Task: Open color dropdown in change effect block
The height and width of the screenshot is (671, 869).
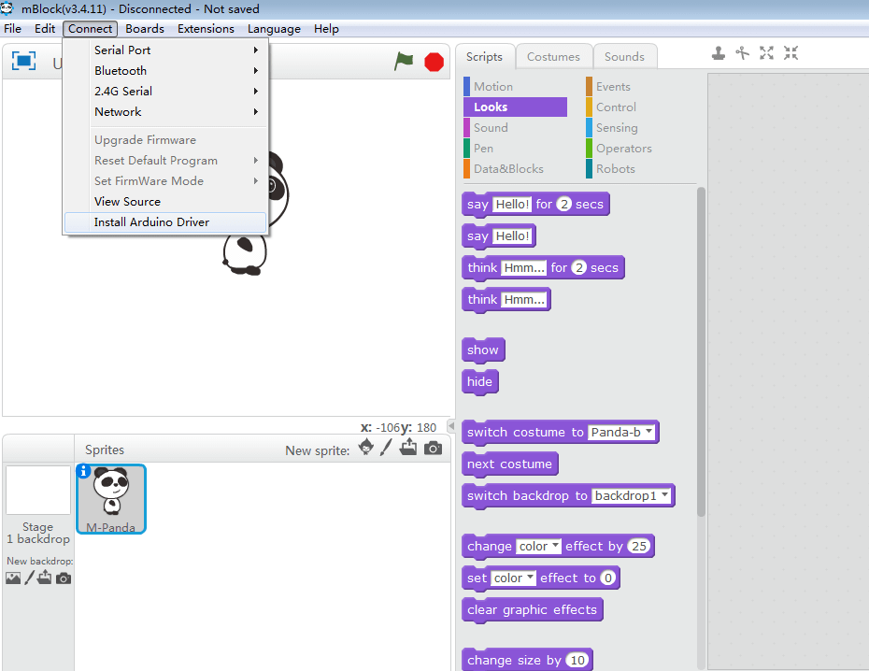Action: click(x=539, y=546)
